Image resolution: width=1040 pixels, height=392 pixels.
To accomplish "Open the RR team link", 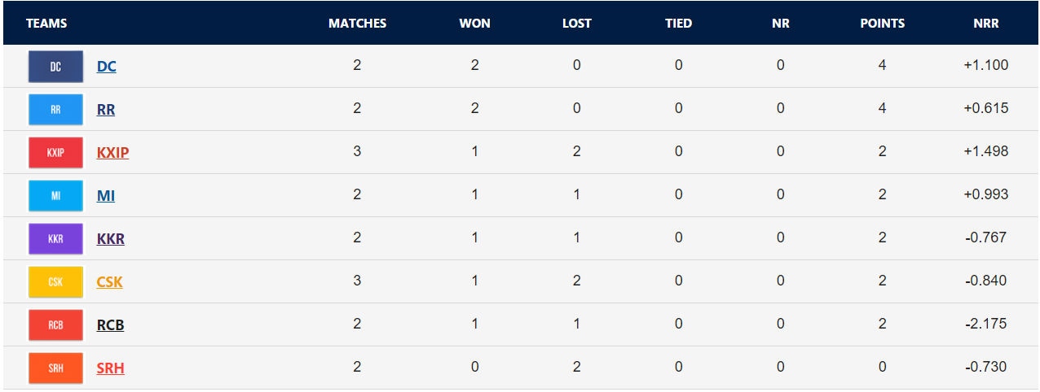I will 106,110.
